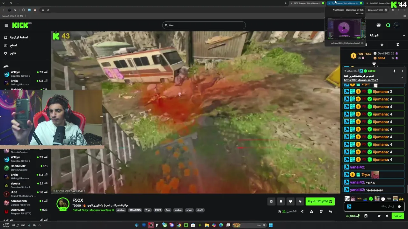Image resolution: width=408 pixels, height=229 pixels.
Task: Expand the pinned BotRix message chevron
Action: pyautogui.click(x=402, y=77)
